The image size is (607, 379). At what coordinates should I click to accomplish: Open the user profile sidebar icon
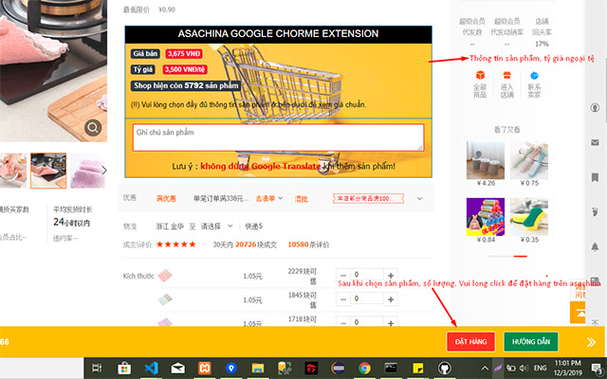point(595,107)
